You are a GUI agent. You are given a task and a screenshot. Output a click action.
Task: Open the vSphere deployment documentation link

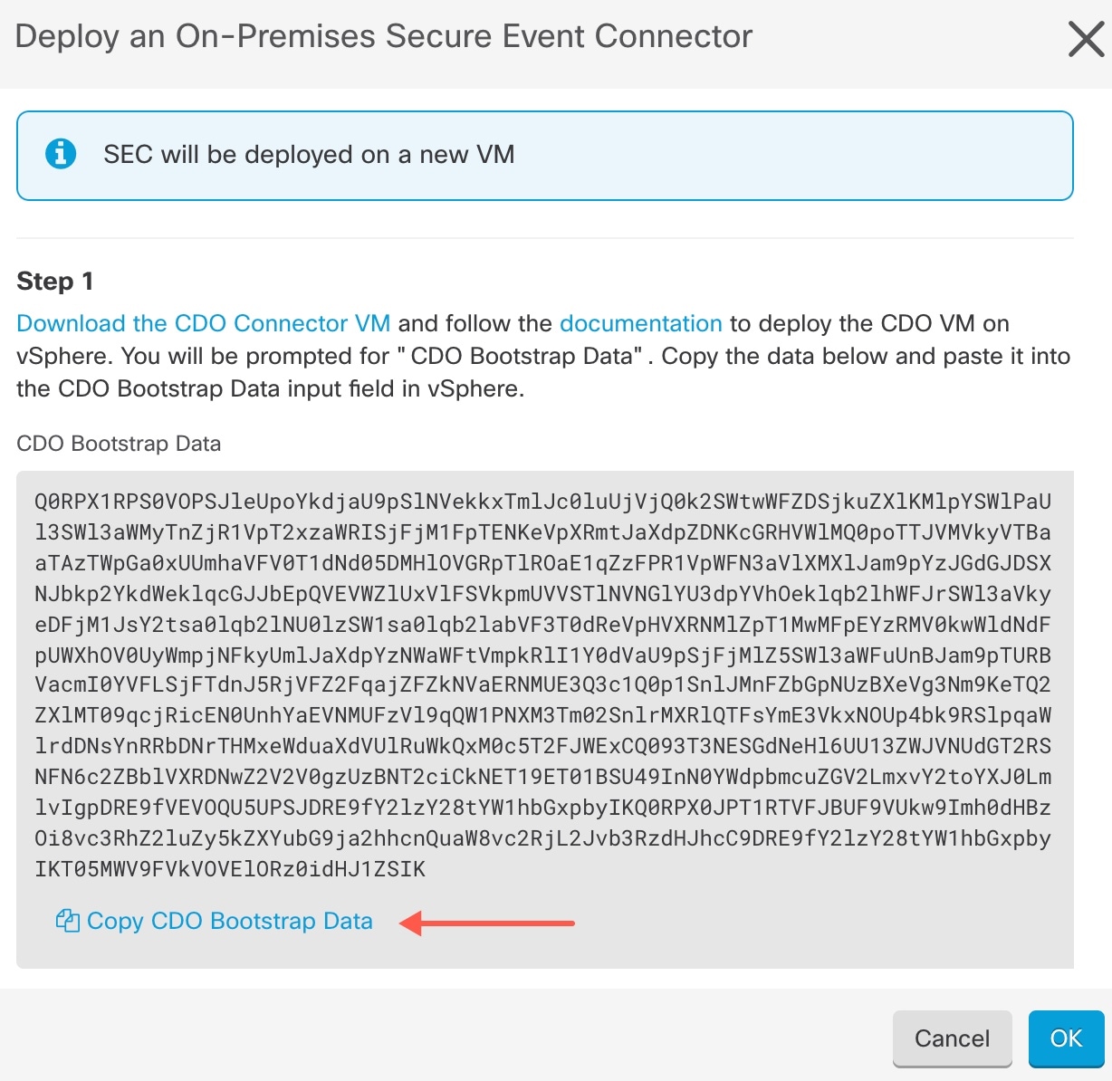tap(640, 323)
